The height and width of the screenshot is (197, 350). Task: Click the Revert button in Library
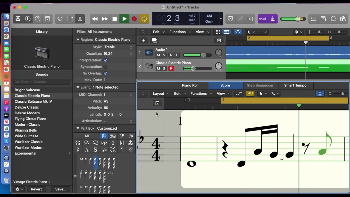point(36,189)
